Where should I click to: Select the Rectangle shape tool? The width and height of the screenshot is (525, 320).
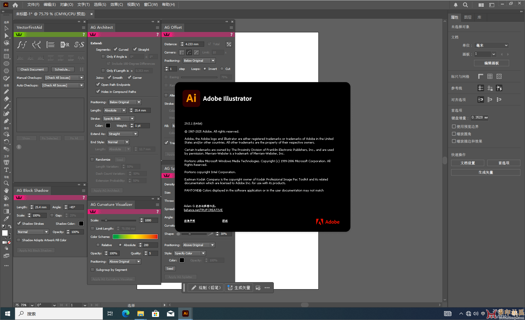tap(6, 56)
